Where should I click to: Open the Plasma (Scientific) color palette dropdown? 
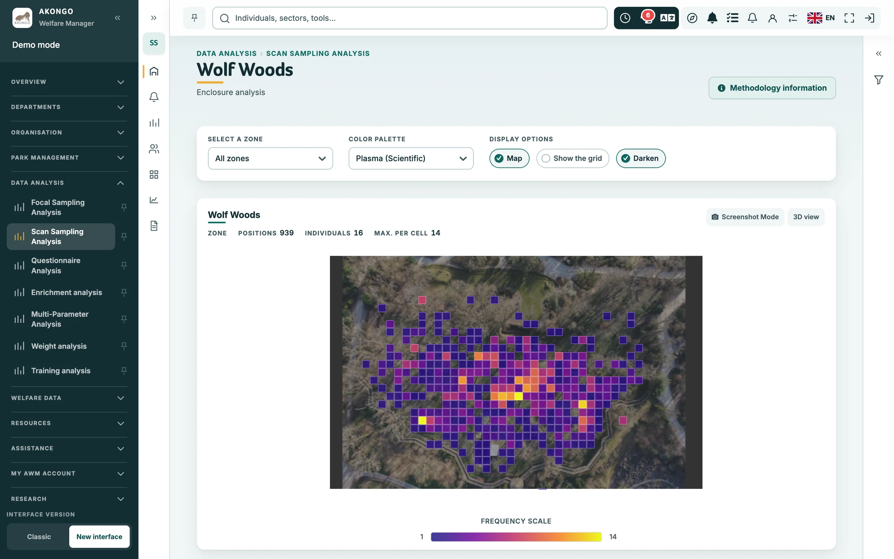tap(411, 158)
